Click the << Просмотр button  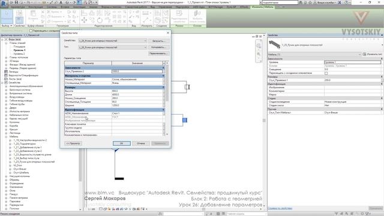(x=73, y=143)
